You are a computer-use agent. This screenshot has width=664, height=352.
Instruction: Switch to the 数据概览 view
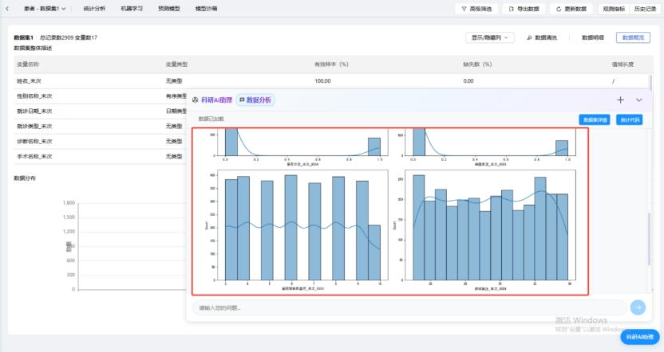pyautogui.click(x=633, y=37)
